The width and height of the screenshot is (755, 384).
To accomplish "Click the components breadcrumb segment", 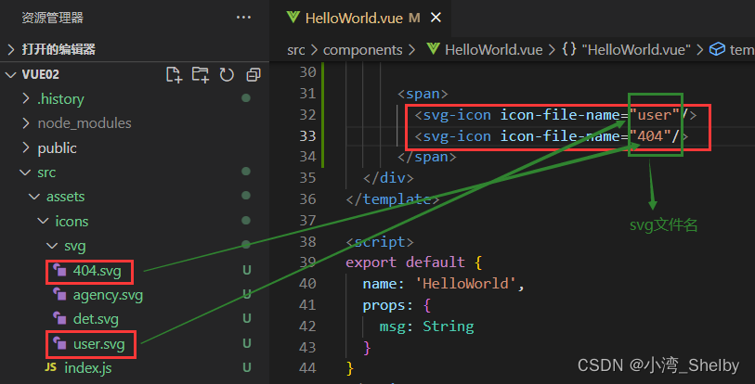I will point(362,49).
